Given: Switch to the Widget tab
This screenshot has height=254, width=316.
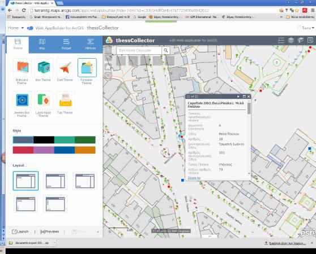Looking at the screenshot, I should pyautogui.click(x=66, y=45).
